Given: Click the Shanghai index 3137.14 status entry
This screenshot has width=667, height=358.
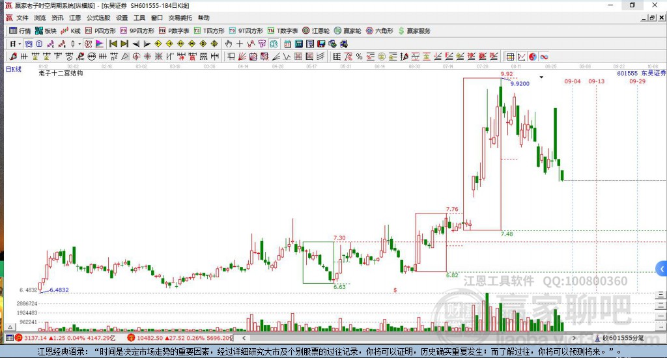Looking at the screenshot, I should click(65, 338).
